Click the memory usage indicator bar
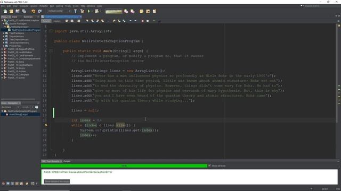 pyautogui.click(x=113, y=11)
